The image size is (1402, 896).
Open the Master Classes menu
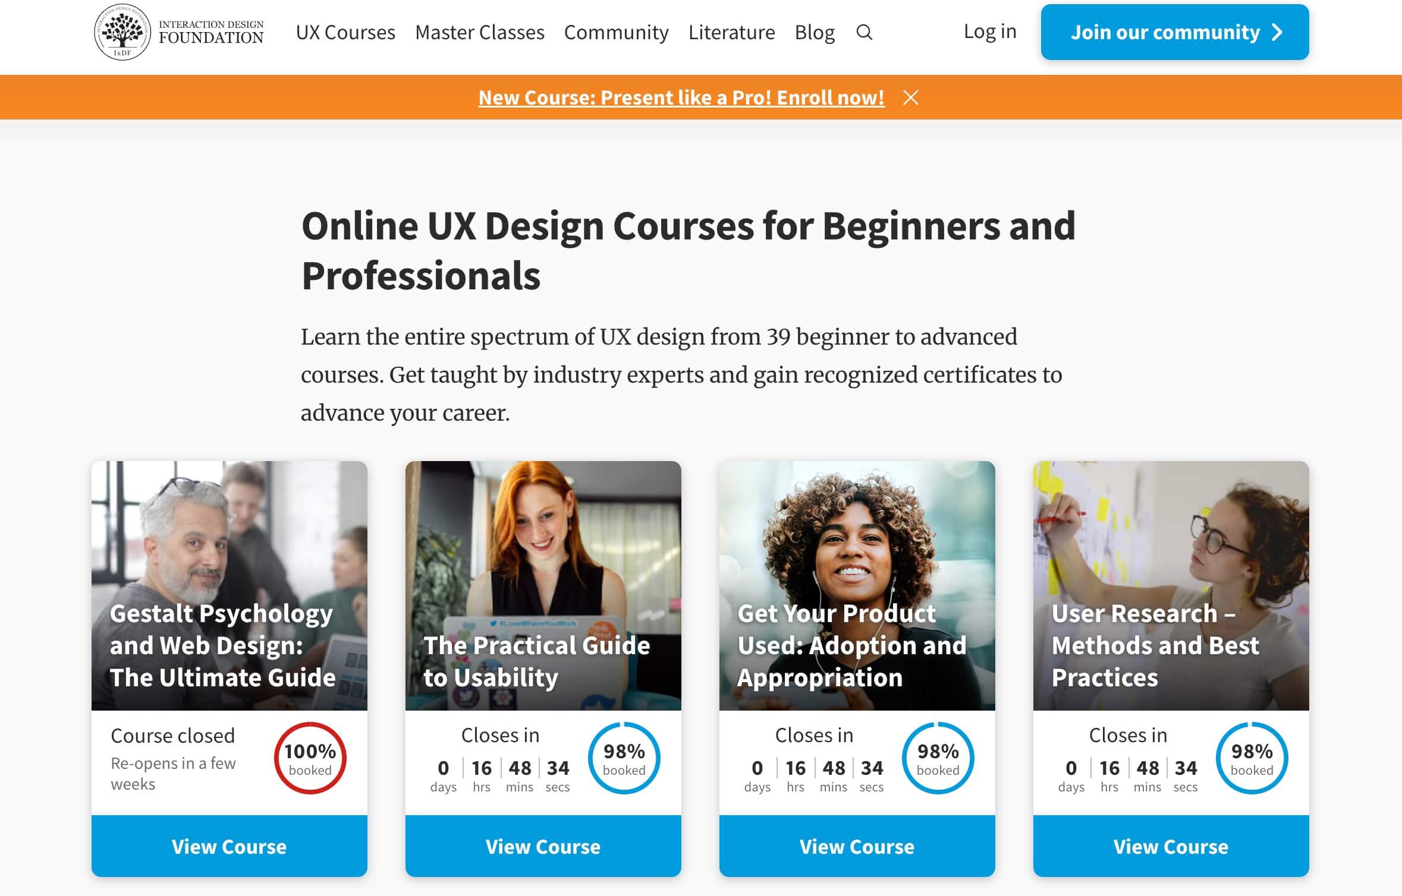(480, 32)
